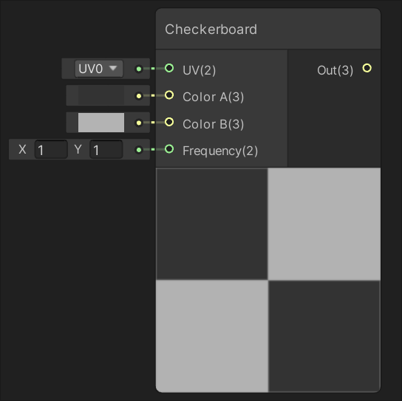This screenshot has height=401, width=402.
Task: Click the checkerboard preview thumbnail
Action: coord(268,280)
